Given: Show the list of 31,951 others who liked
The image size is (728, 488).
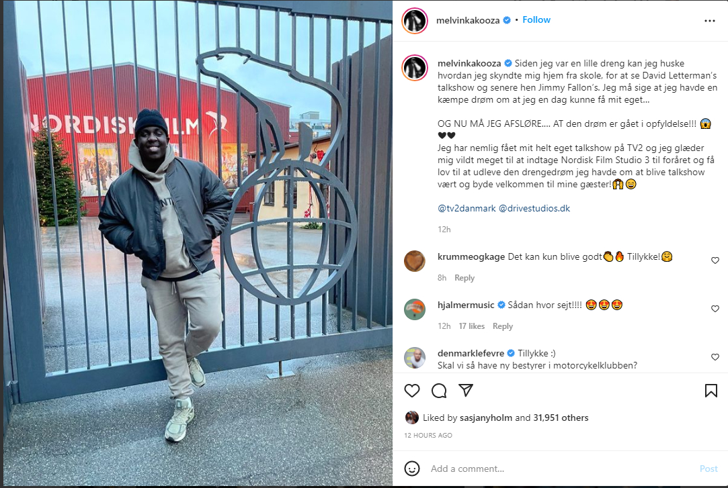Looking at the screenshot, I should pyautogui.click(x=561, y=418).
